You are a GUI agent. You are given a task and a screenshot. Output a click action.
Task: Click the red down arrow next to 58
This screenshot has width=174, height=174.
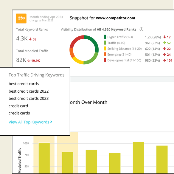tap(30, 39)
